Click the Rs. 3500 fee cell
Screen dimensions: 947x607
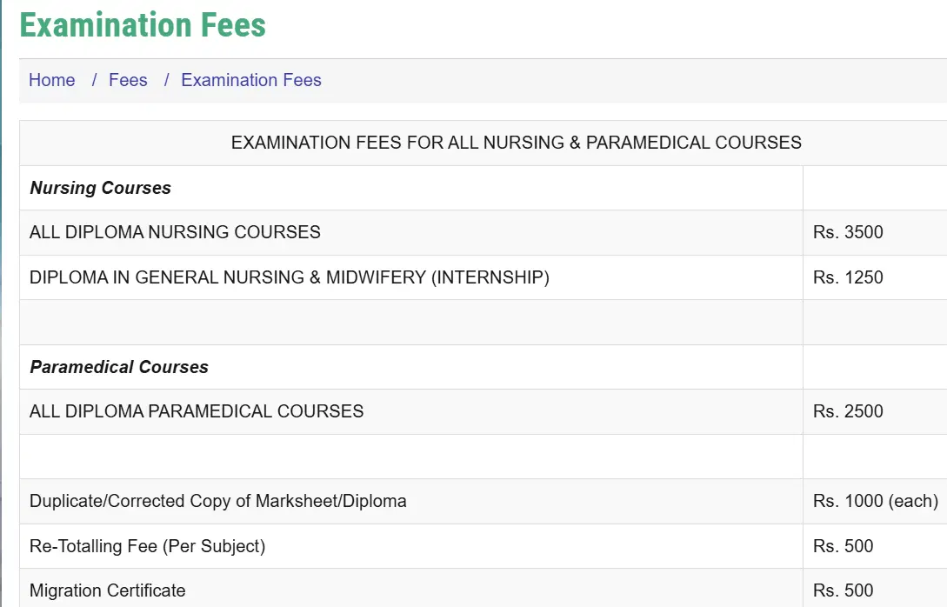pyautogui.click(x=848, y=232)
